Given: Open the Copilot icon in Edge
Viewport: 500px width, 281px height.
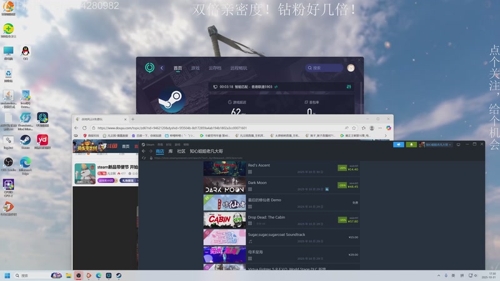Looking at the screenshot, I should [x=388, y=128].
